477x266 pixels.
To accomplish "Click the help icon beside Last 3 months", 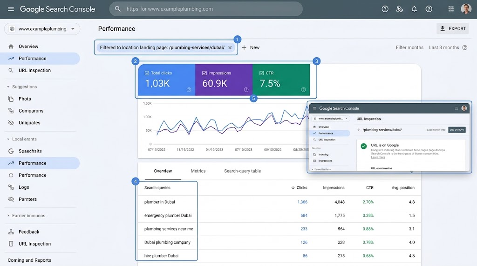I will pyautogui.click(x=465, y=48).
